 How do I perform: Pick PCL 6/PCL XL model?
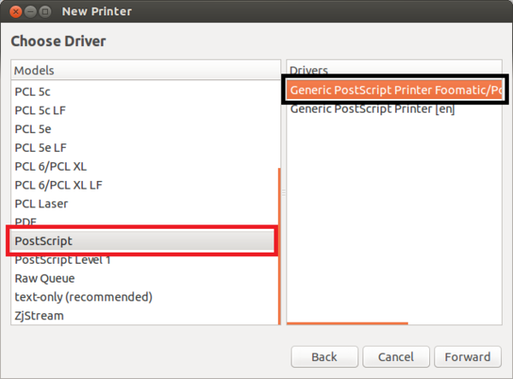click(x=144, y=166)
